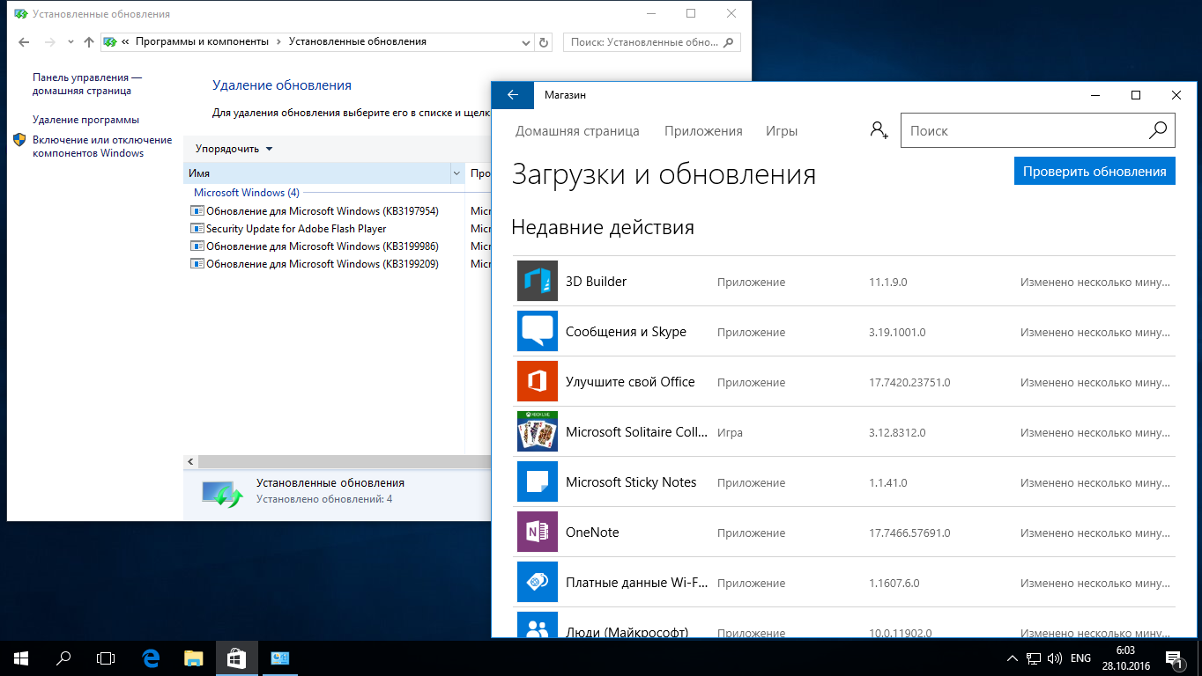This screenshot has height=676, width=1202.
Task: Click version 3.19.1001.0 in the list
Action: pos(897,333)
